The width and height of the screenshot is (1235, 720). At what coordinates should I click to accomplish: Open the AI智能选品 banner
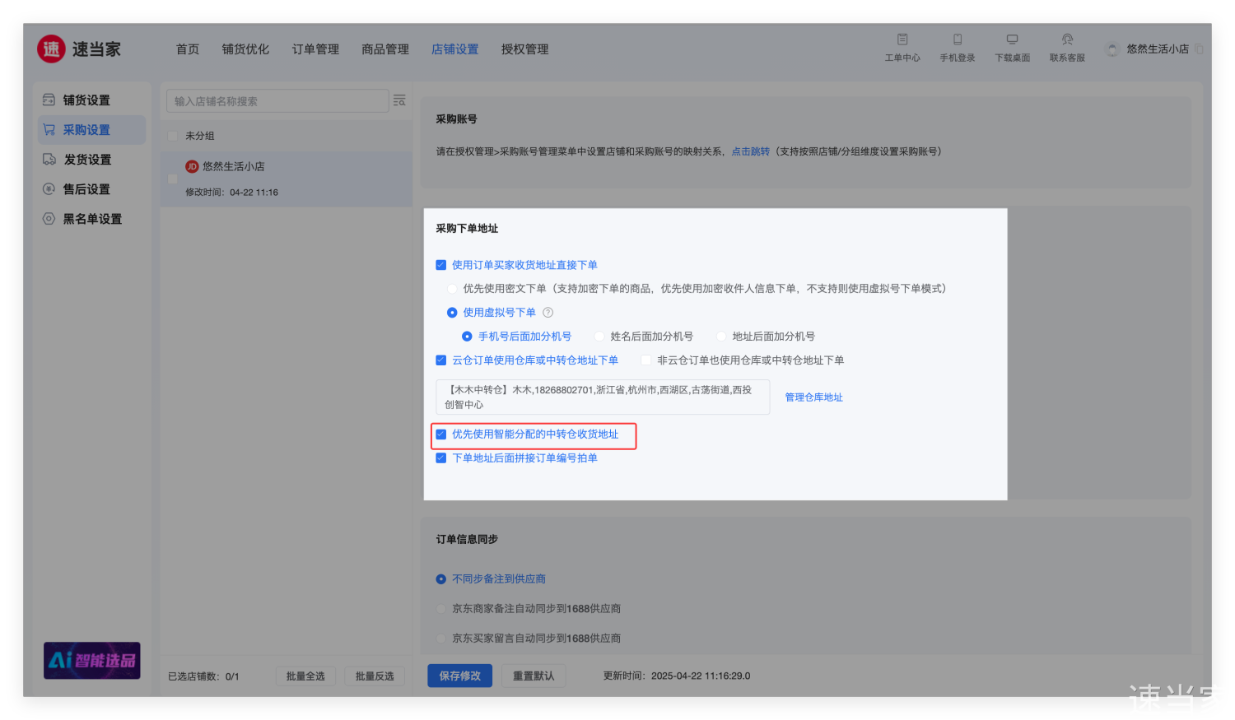pyautogui.click(x=92, y=660)
